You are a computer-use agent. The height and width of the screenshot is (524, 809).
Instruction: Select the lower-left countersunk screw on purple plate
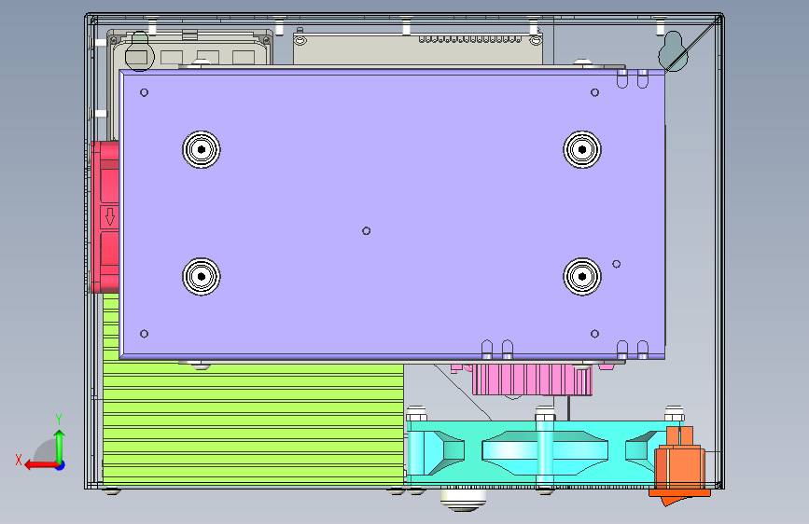[x=202, y=276]
